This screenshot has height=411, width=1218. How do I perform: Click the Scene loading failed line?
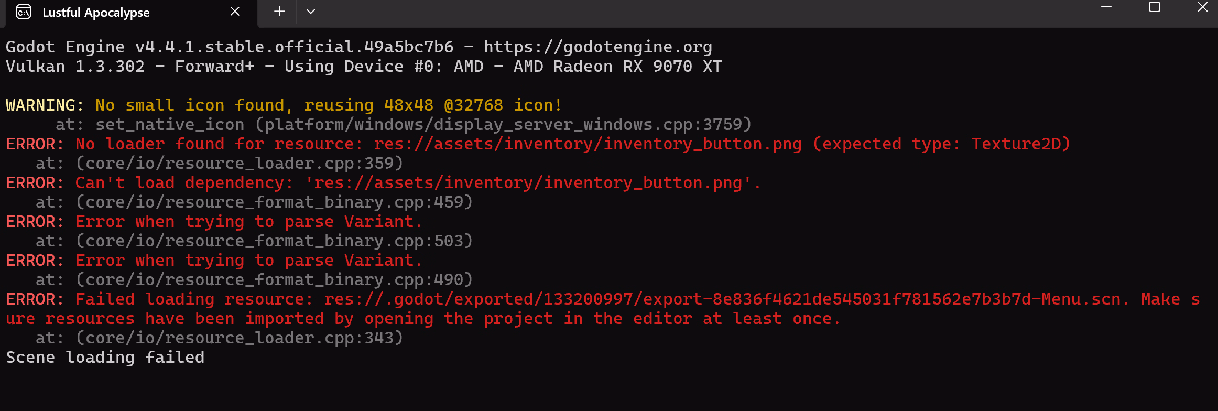pos(105,358)
